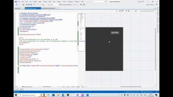Click the folder view toolbar icon
Screen dimensions: 173x97
click(81, 5)
